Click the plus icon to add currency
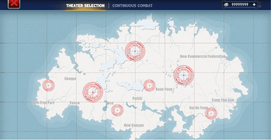This screenshot has height=140, width=271. point(254,5)
